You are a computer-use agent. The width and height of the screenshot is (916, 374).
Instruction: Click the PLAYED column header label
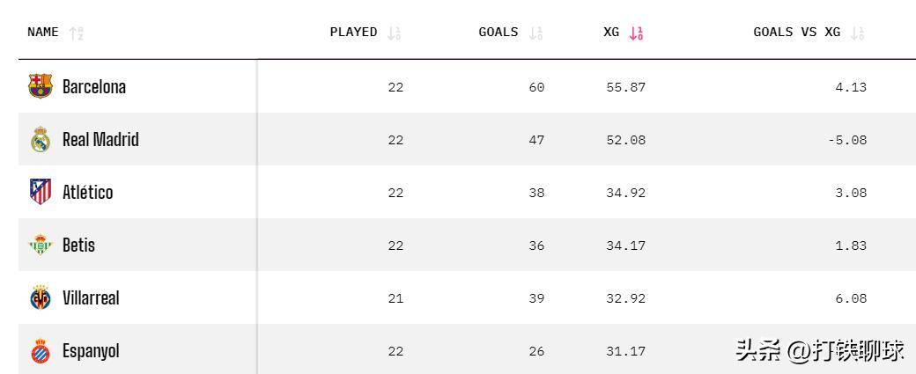pyautogui.click(x=353, y=33)
